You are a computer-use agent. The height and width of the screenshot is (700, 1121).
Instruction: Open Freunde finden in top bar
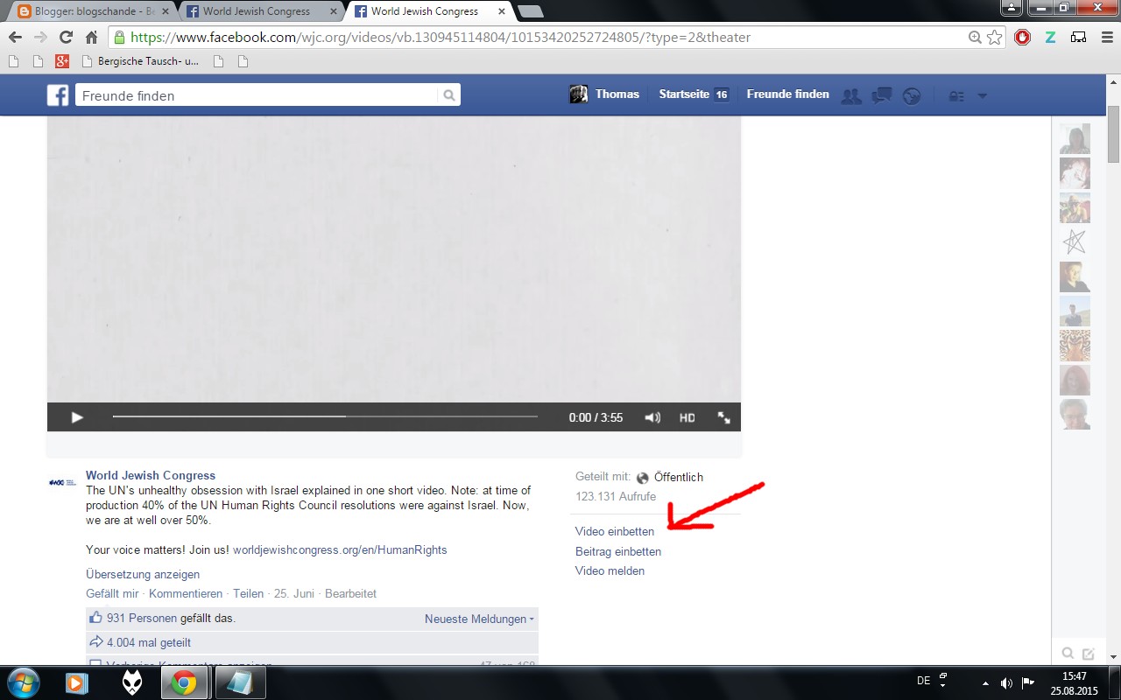787,94
